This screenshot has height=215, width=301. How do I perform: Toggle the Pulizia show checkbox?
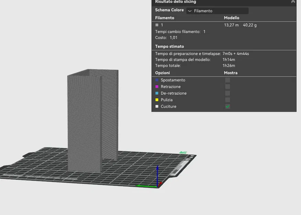pyautogui.click(x=227, y=100)
